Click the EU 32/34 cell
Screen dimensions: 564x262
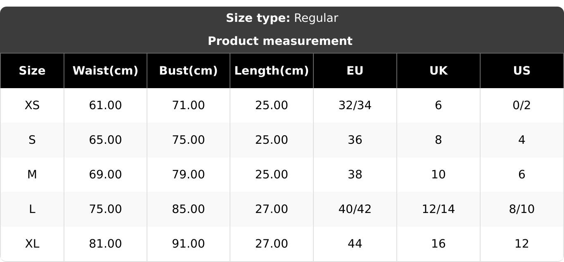355,105
